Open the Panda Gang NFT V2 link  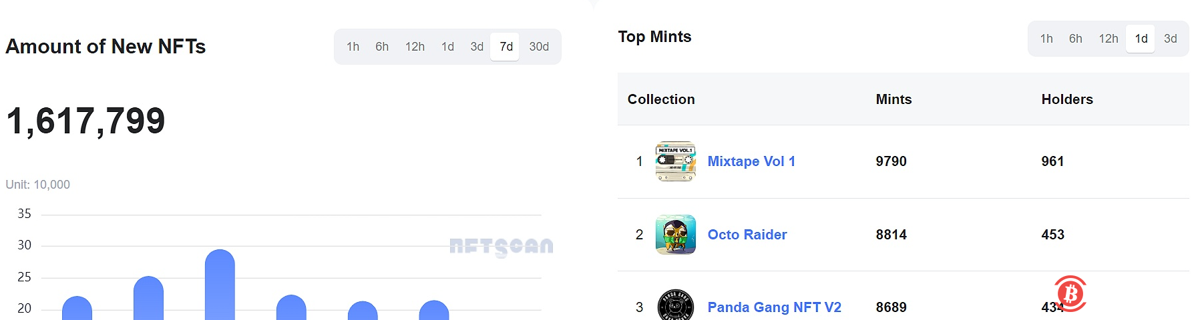(x=774, y=307)
